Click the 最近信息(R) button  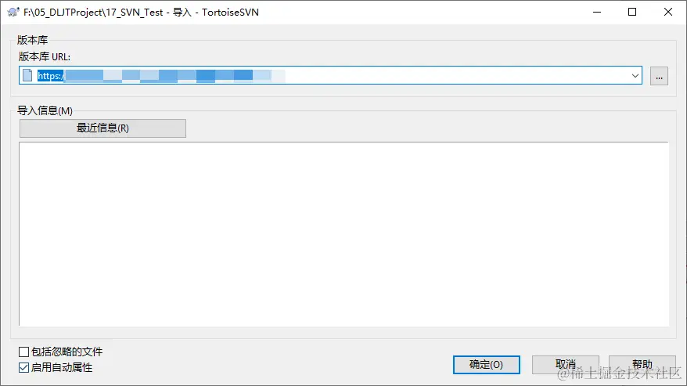tap(103, 128)
